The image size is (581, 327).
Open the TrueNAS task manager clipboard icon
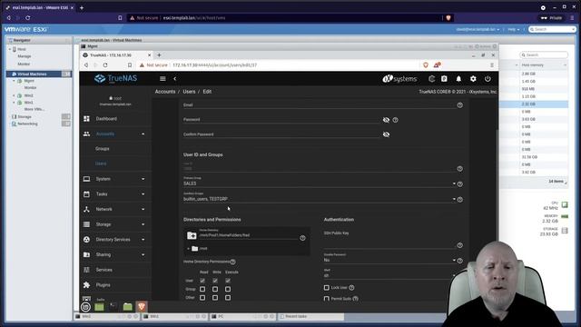444,79
